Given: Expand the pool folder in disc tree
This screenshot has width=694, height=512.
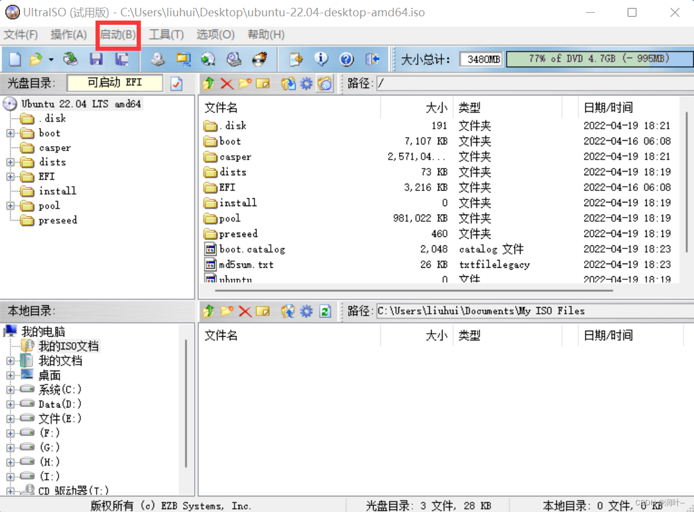Looking at the screenshot, I should point(10,206).
